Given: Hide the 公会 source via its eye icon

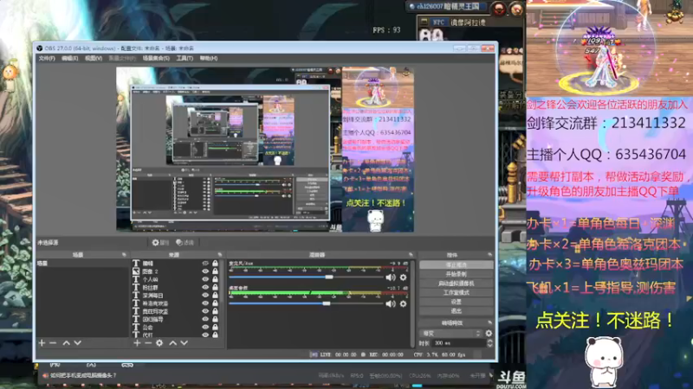Looking at the screenshot, I should click(x=205, y=328).
